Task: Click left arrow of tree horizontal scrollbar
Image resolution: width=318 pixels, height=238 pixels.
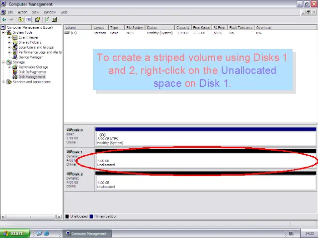Action: (x=3, y=217)
